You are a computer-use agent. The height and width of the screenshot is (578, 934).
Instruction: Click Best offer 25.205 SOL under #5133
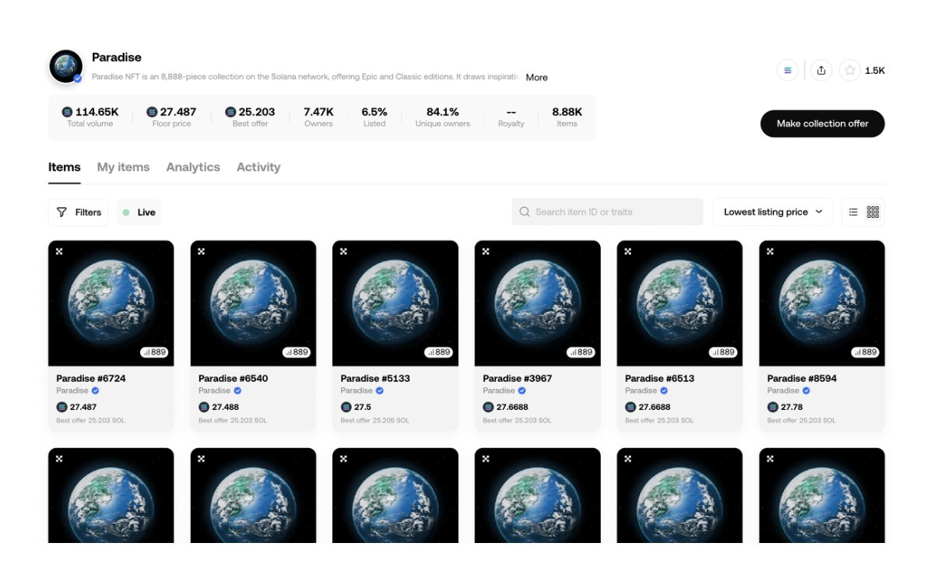(x=375, y=421)
